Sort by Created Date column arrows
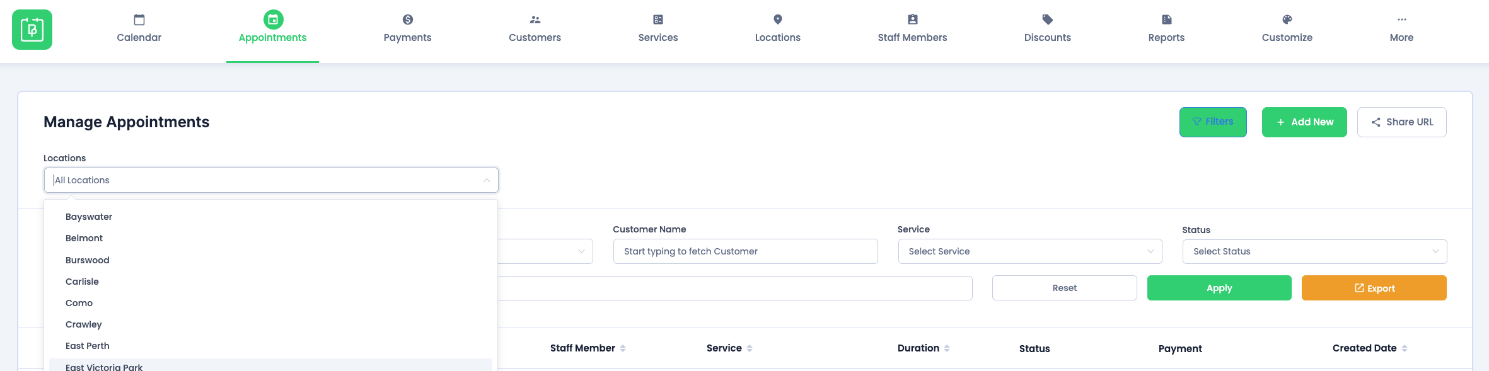 click(x=1405, y=348)
